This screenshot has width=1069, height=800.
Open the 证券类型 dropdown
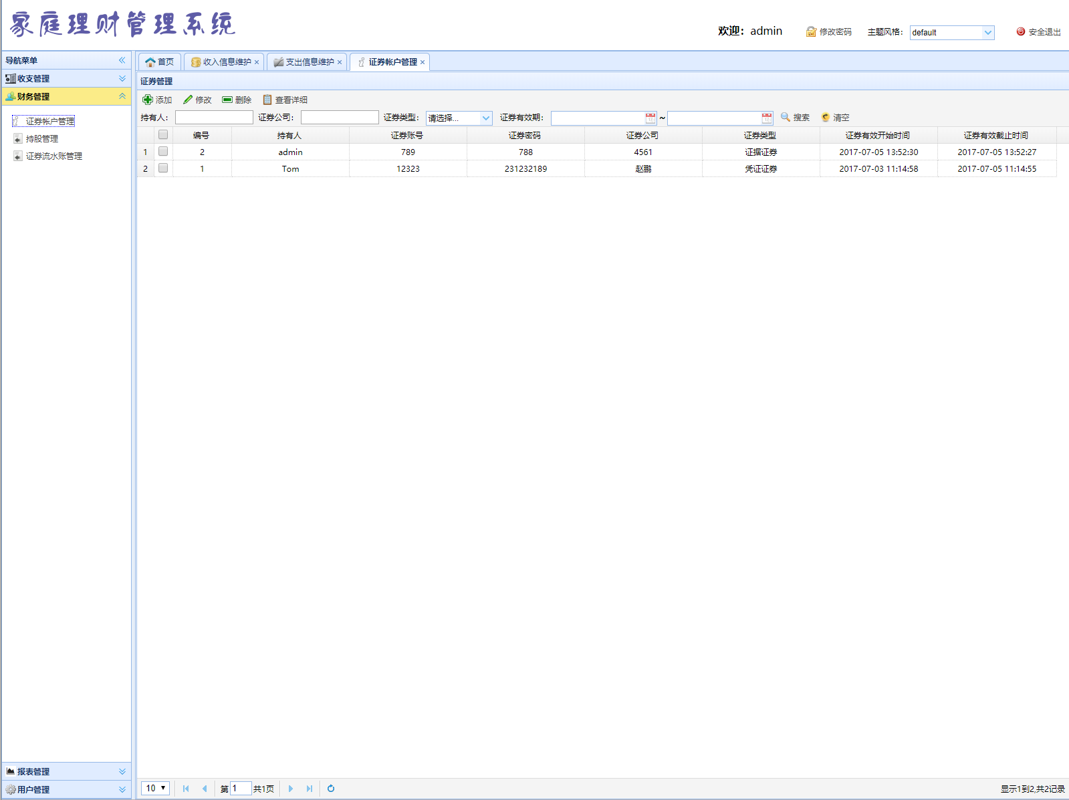pyautogui.click(x=486, y=118)
